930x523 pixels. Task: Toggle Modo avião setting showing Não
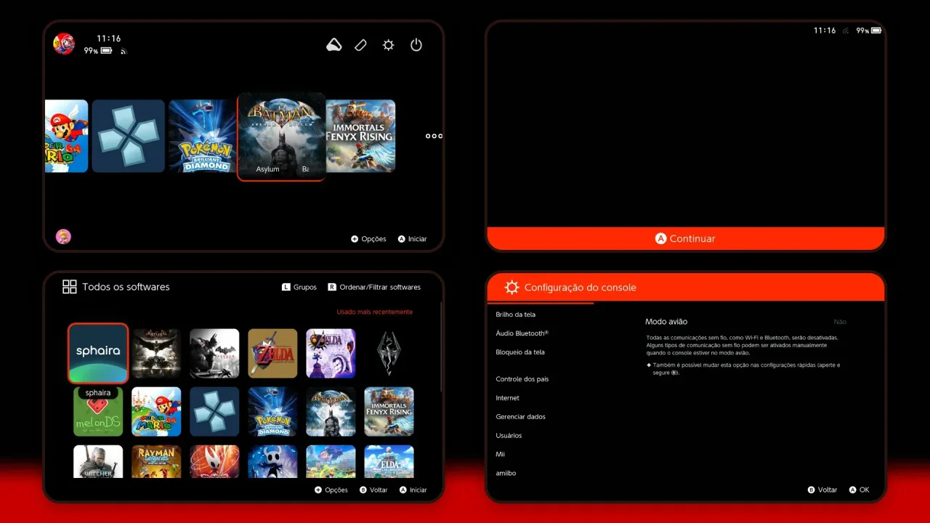tap(745, 322)
